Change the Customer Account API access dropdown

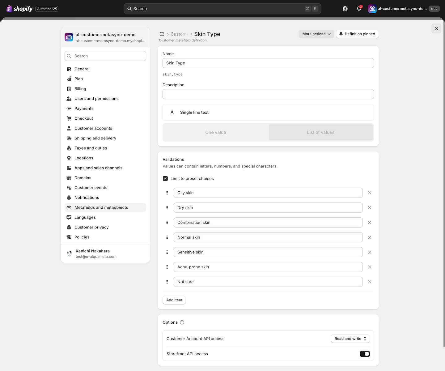(x=350, y=339)
